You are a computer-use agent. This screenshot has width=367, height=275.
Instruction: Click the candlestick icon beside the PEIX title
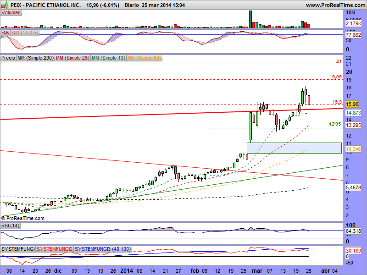(x=5, y=5)
